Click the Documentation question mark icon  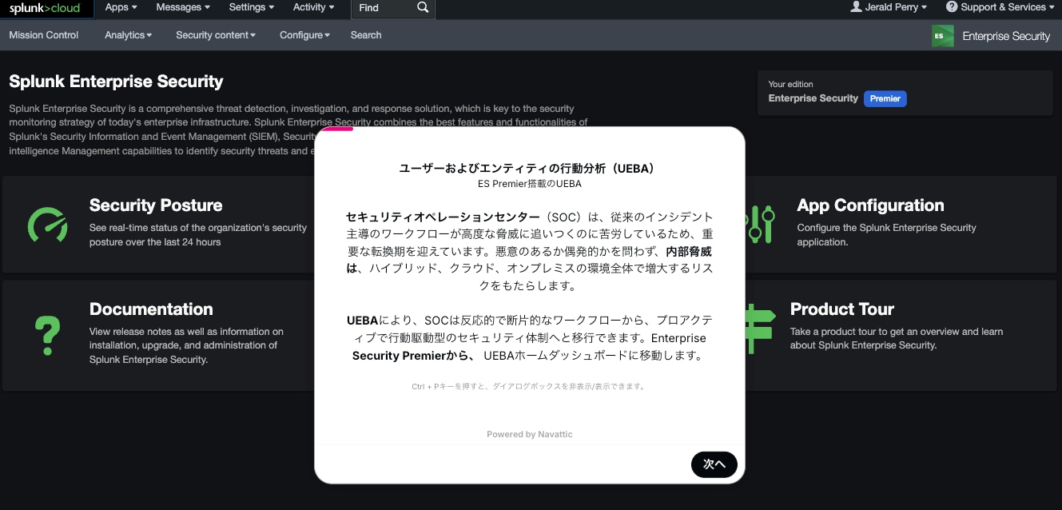47,337
